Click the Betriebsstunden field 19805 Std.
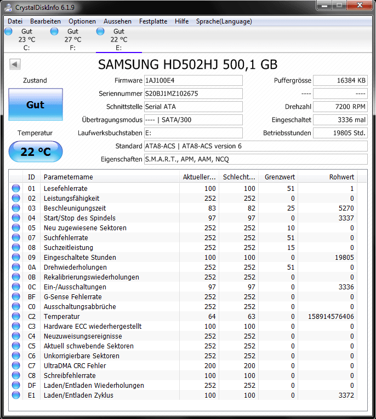The width and height of the screenshot is (376, 419). tap(340, 133)
